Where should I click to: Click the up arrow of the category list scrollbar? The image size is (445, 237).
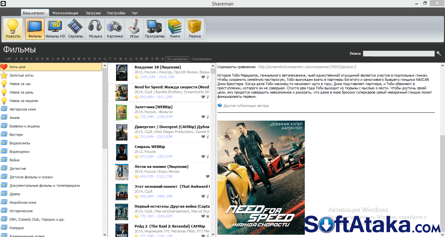[105, 66]
